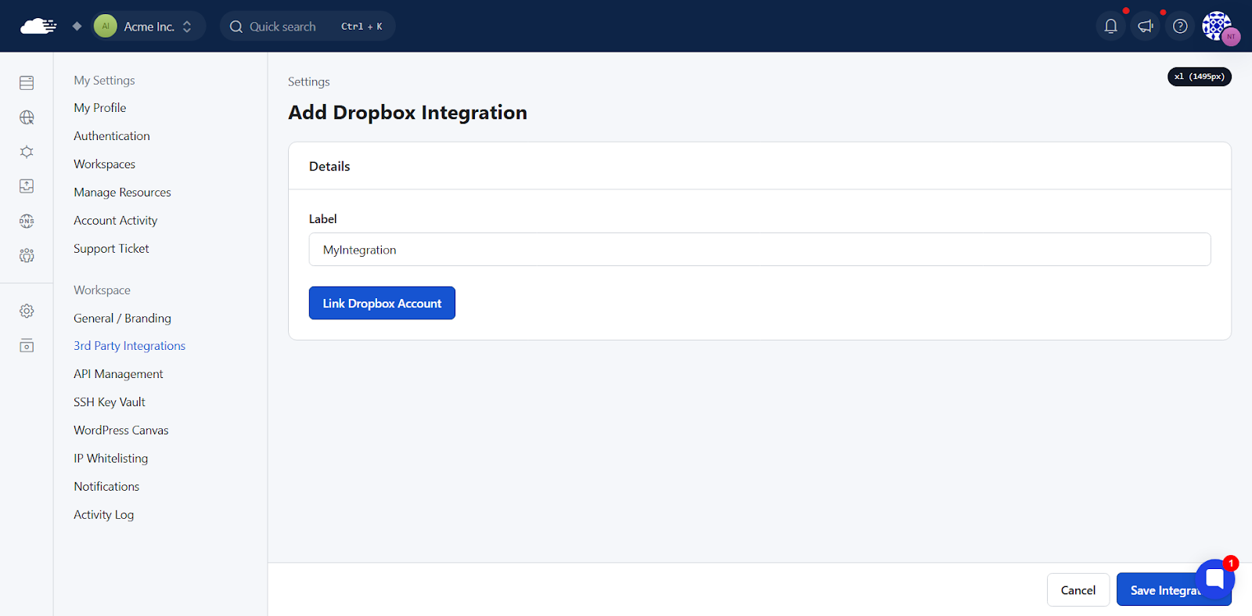Click the backup upload icon in left rail

pos(27,186)
